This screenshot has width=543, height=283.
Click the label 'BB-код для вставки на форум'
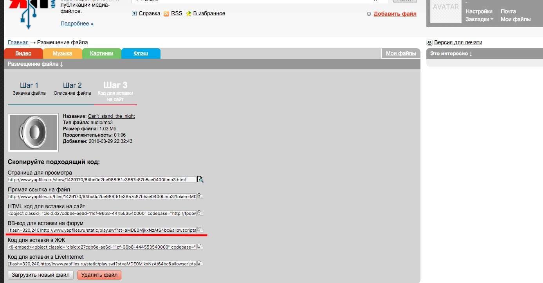[x=46, y=223]
